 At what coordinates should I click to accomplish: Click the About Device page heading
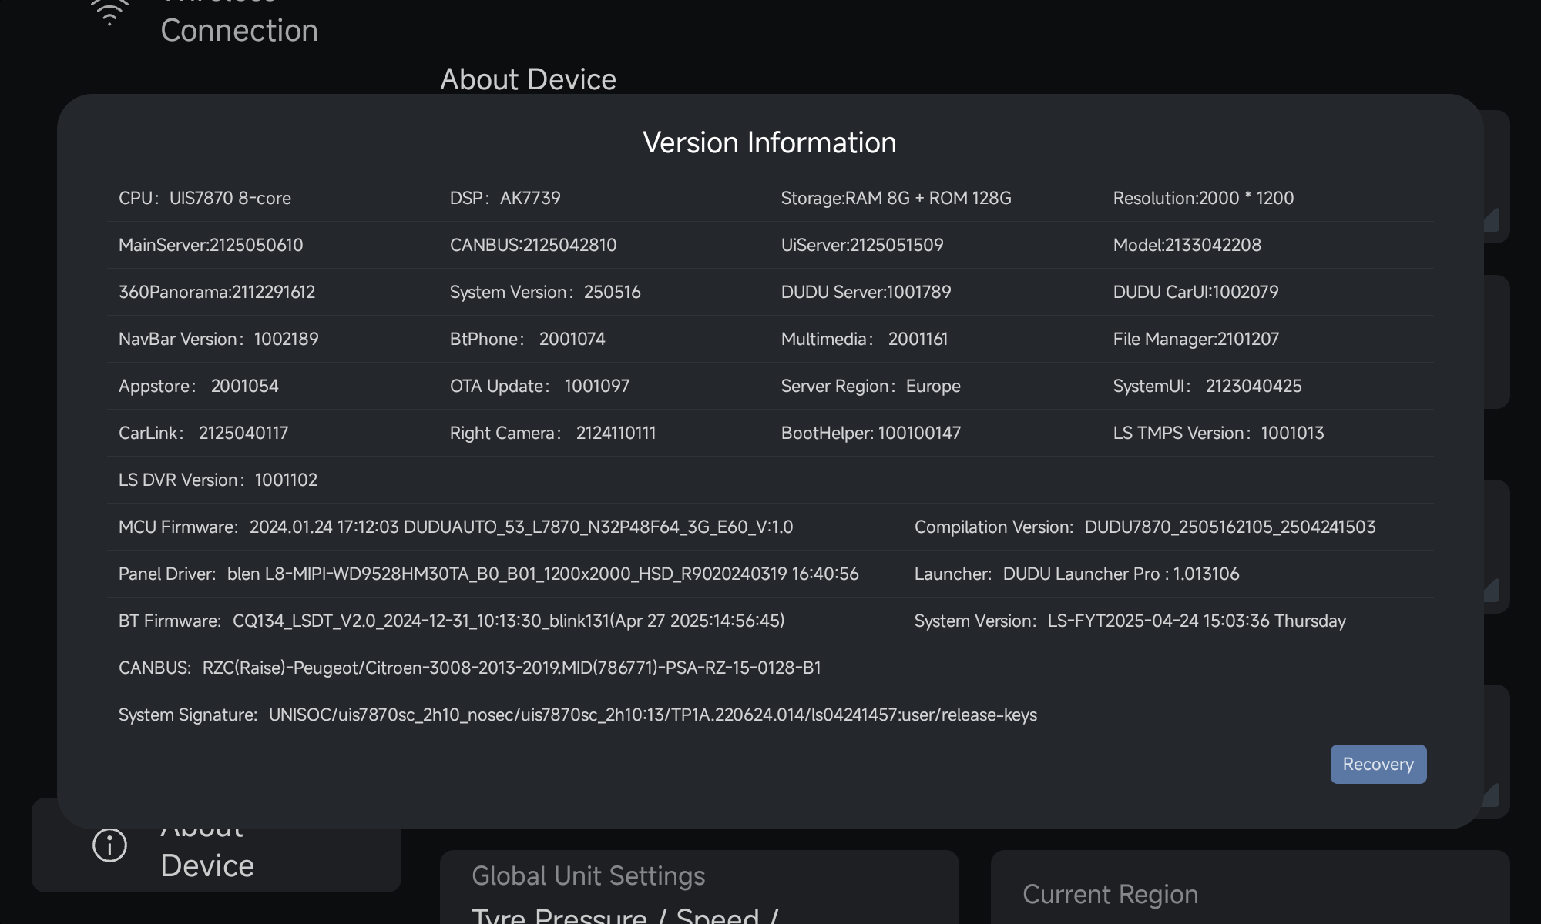click(x=529, y=79)
